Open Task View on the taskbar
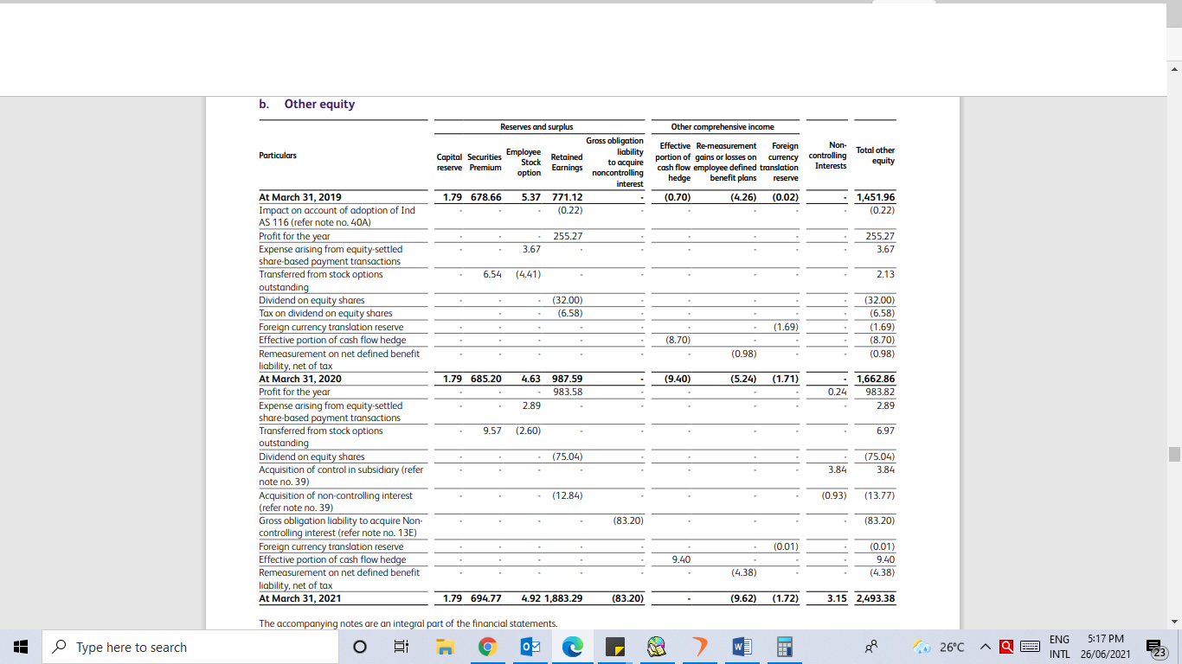1182x664 pixels. [401, 647]
